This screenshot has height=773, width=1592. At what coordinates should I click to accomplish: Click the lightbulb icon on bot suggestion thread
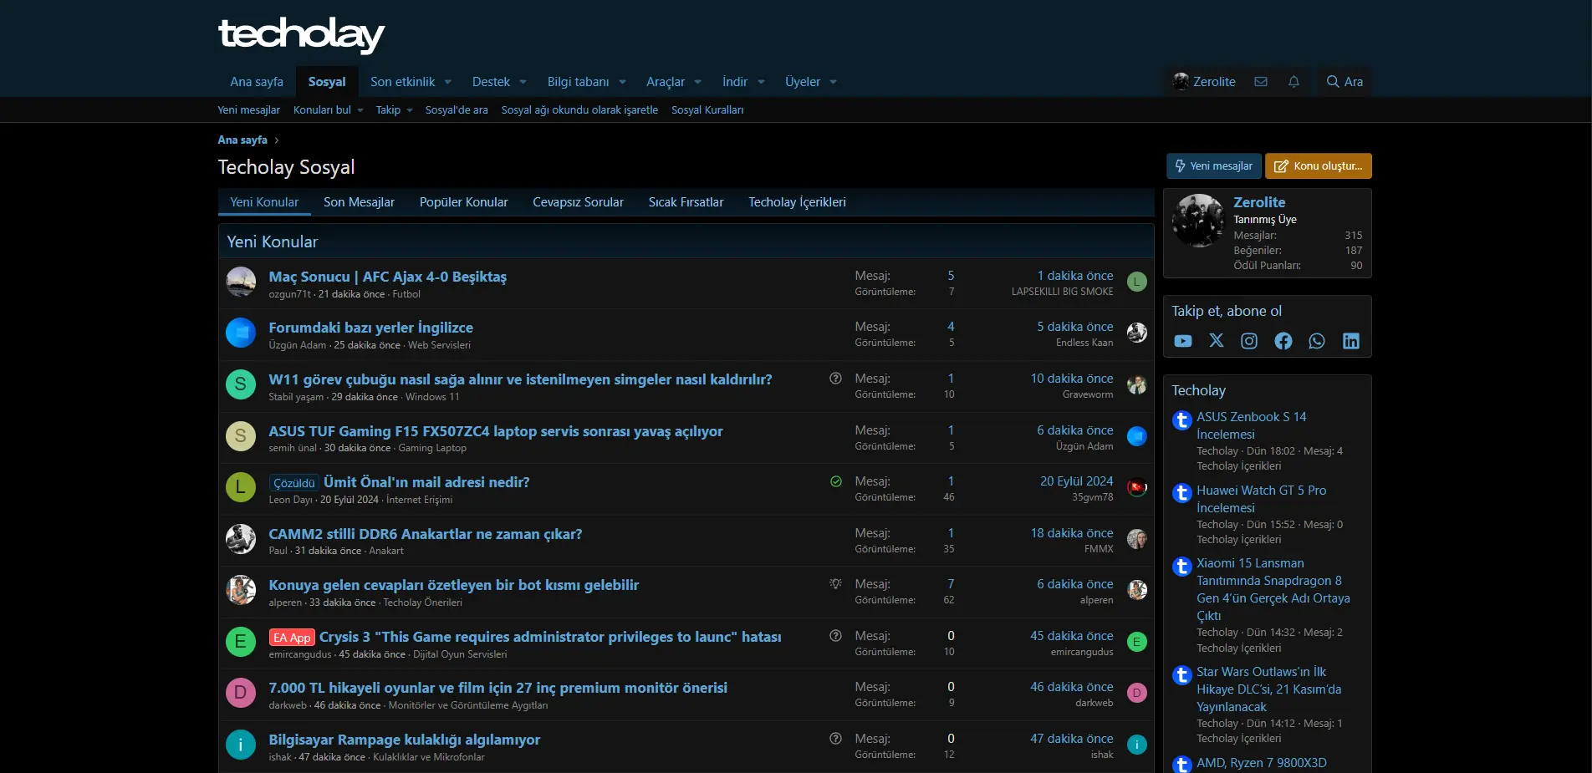tap(835, 584)
